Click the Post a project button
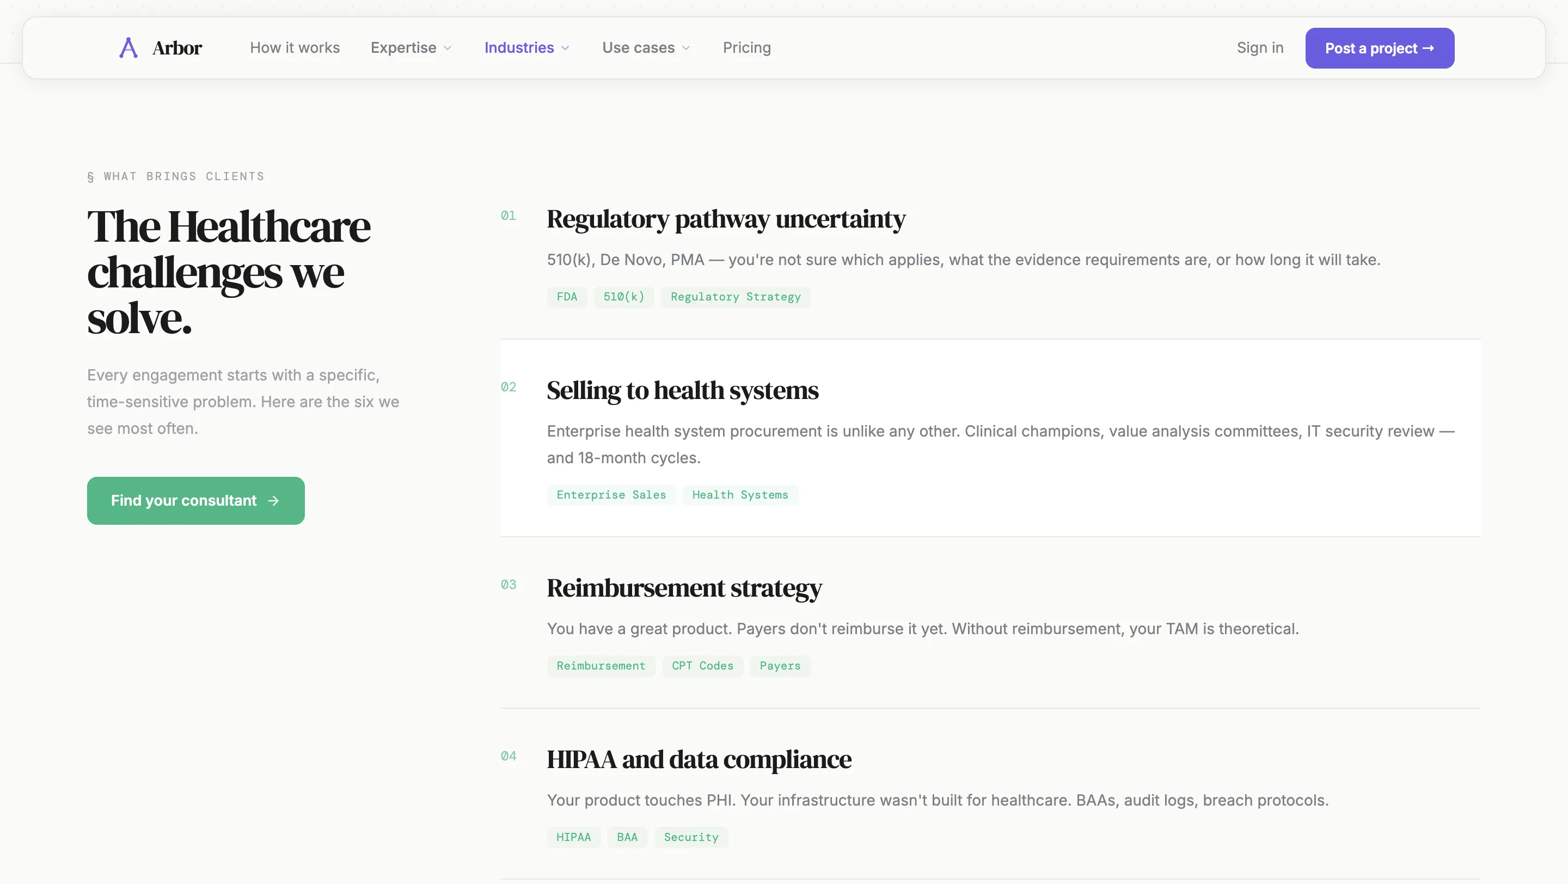The height and width of the screenshot is (884, 1568). pos(1379,47)
